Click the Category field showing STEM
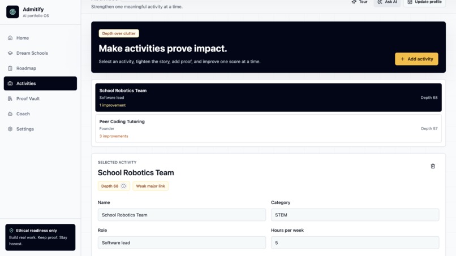 coord(355,215)
